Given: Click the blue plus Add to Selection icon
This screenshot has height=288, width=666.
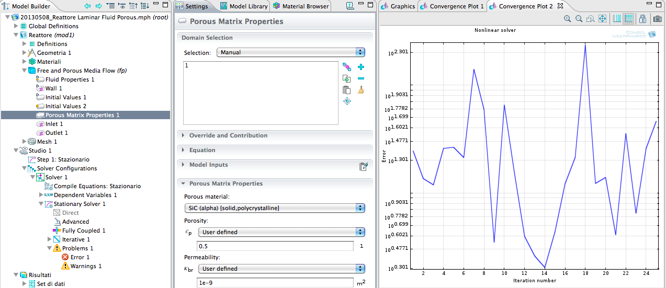Looking at the screenshot, I should click(x=360, y=67).
